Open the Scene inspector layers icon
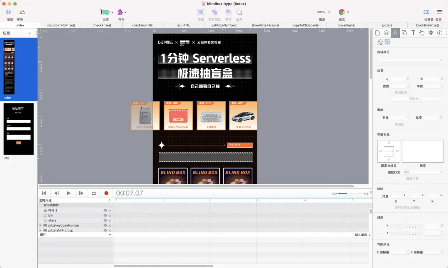This screenshot has width=448, height=268. [x=386, y=33]
